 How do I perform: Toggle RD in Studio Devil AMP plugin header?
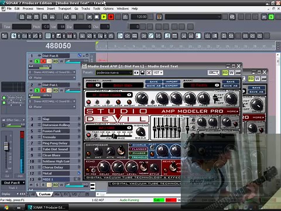click(225, 73)
